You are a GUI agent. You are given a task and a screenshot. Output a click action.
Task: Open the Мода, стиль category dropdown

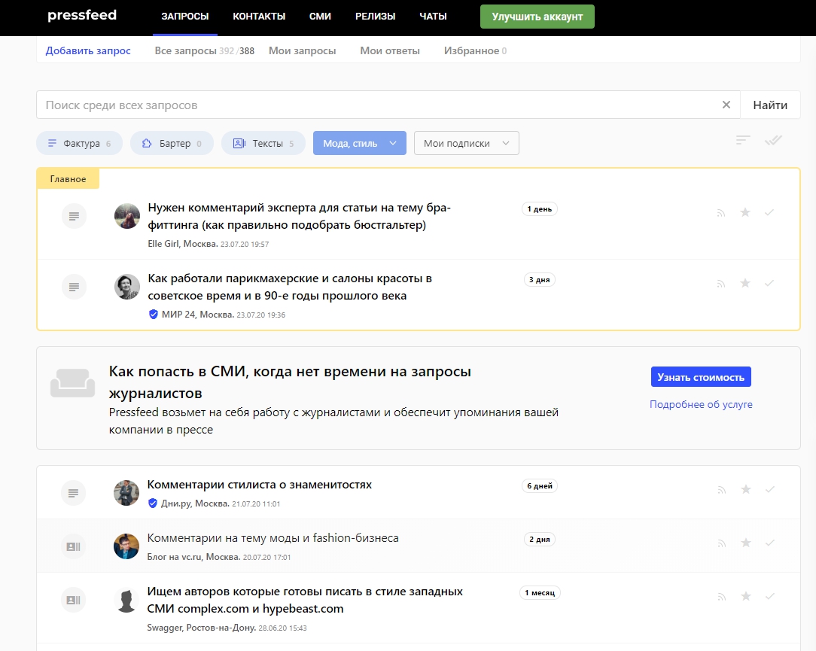[x=359, y=143]
